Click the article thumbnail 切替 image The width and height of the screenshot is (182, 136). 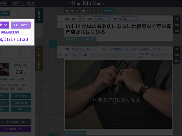click(5, 69)
